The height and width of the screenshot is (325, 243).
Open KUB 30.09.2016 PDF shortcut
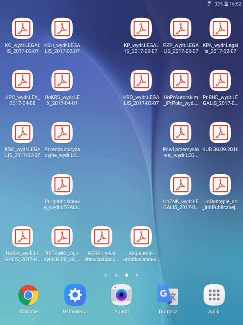click(x=220, y=133)
